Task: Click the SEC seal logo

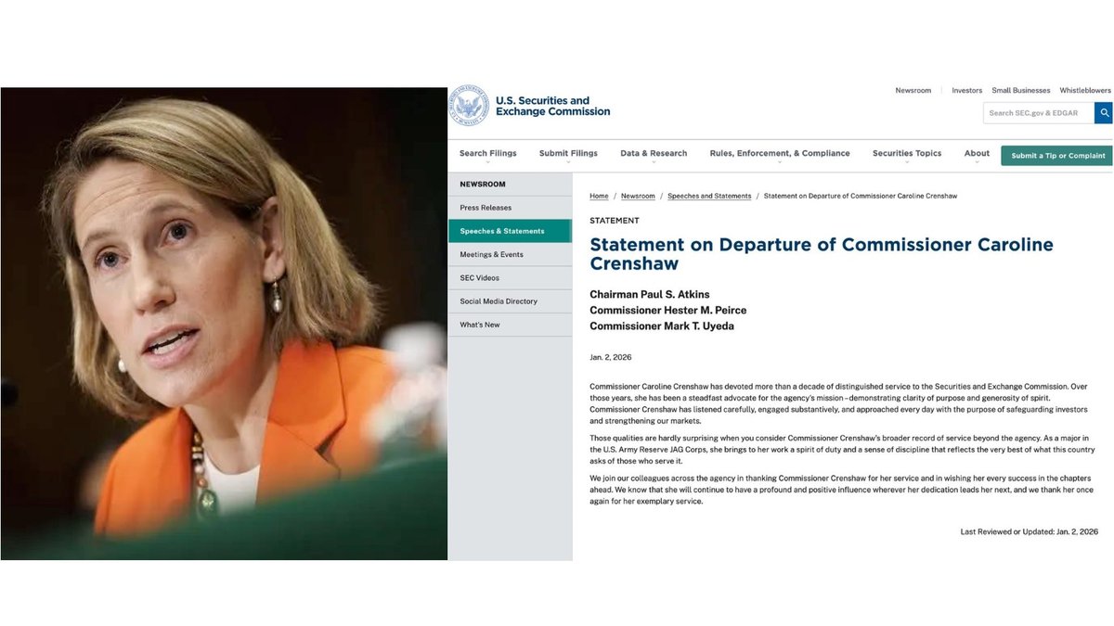Action: (x=469, y=106)
